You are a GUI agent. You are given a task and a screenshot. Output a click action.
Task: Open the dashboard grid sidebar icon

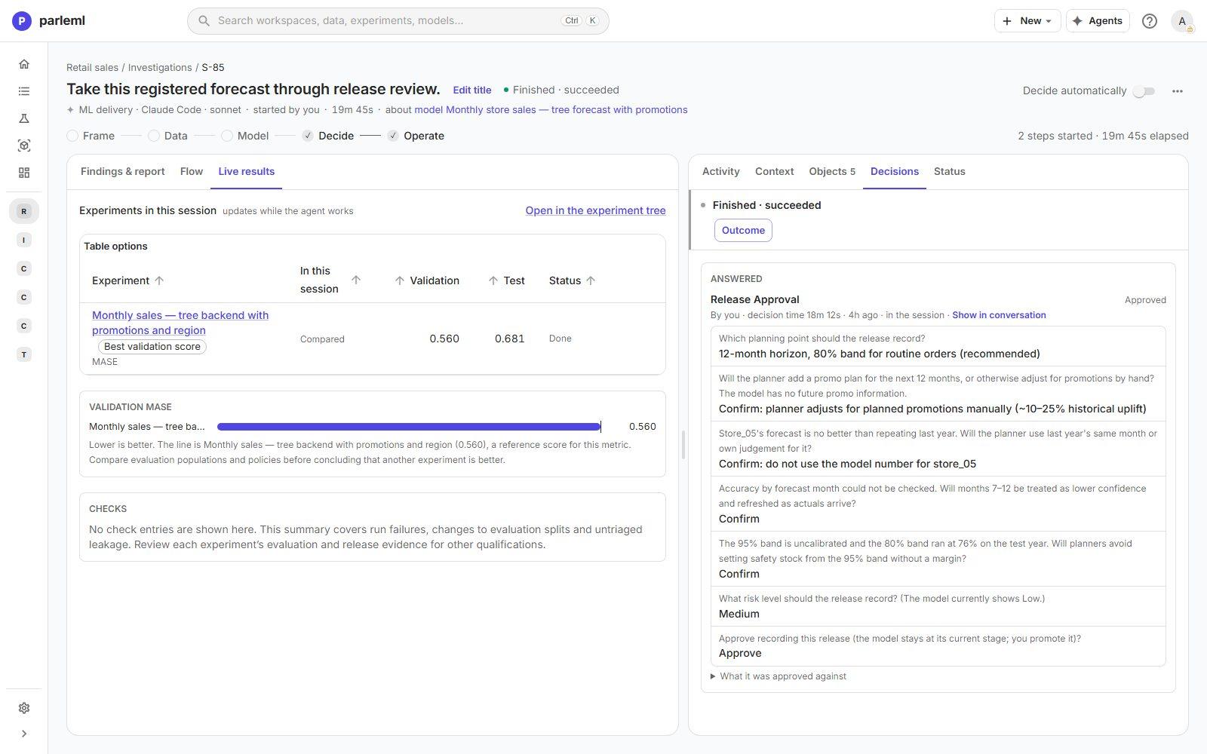point(24,173)
